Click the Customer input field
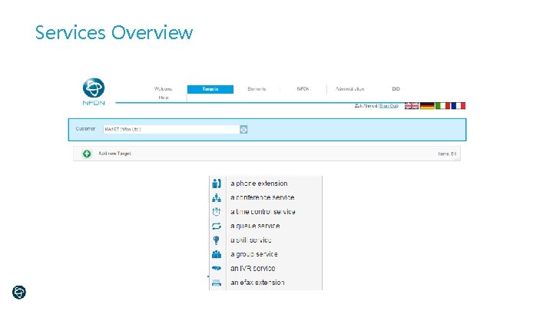553x311 pixels. 171,130
